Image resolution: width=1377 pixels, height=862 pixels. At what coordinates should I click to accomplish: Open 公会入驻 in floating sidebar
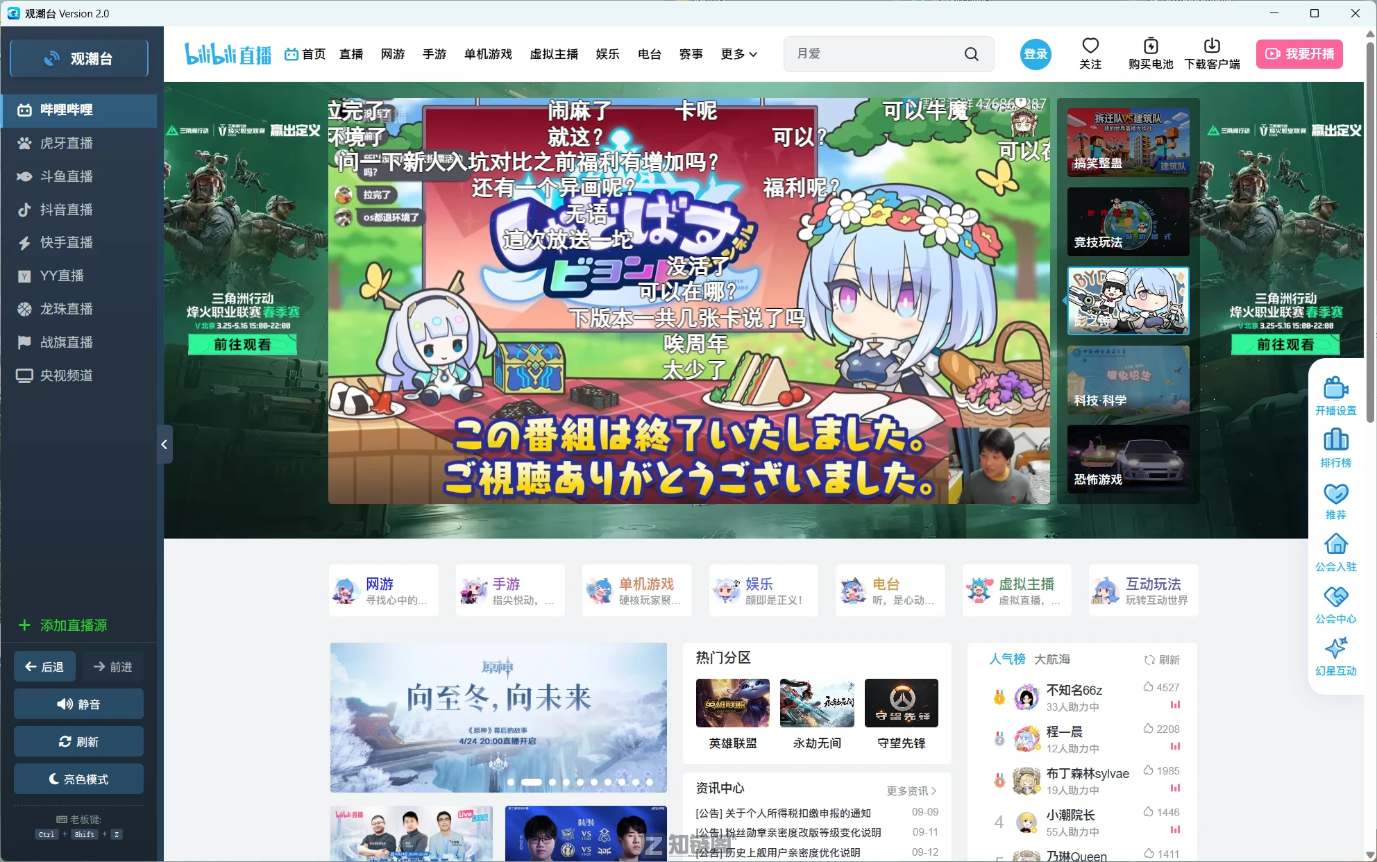(1335, 552)
